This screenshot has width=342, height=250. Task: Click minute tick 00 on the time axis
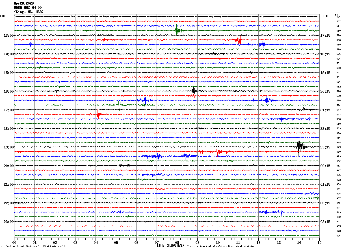[x=14, y=242]
